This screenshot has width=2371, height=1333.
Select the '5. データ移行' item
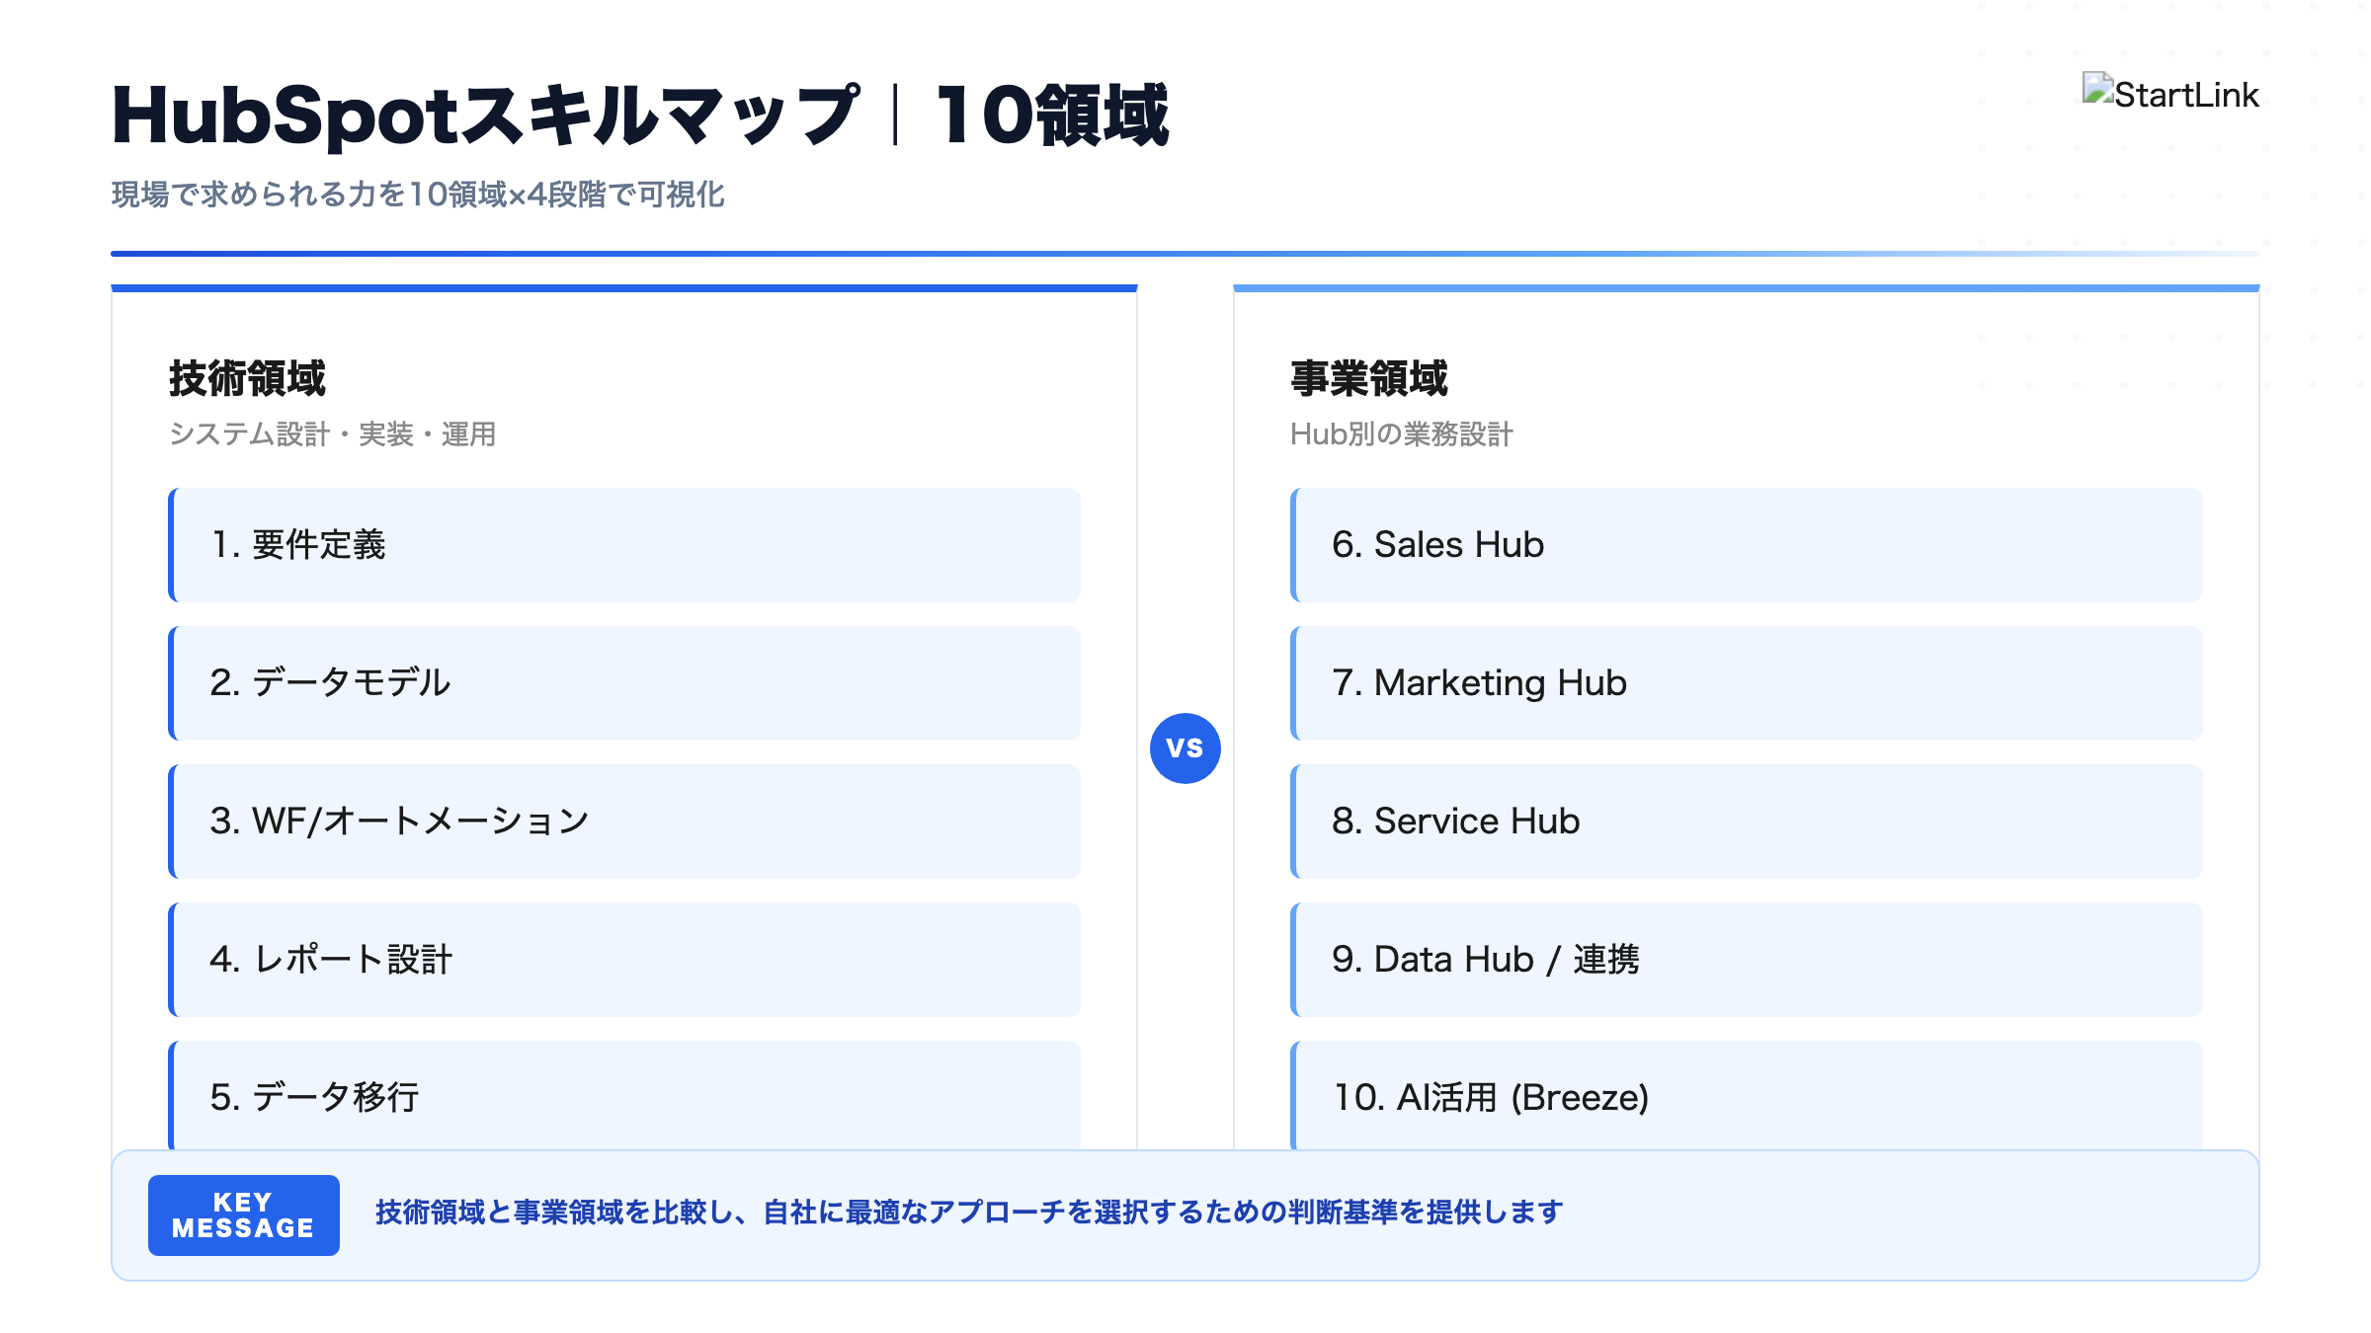pos(624,1096)
